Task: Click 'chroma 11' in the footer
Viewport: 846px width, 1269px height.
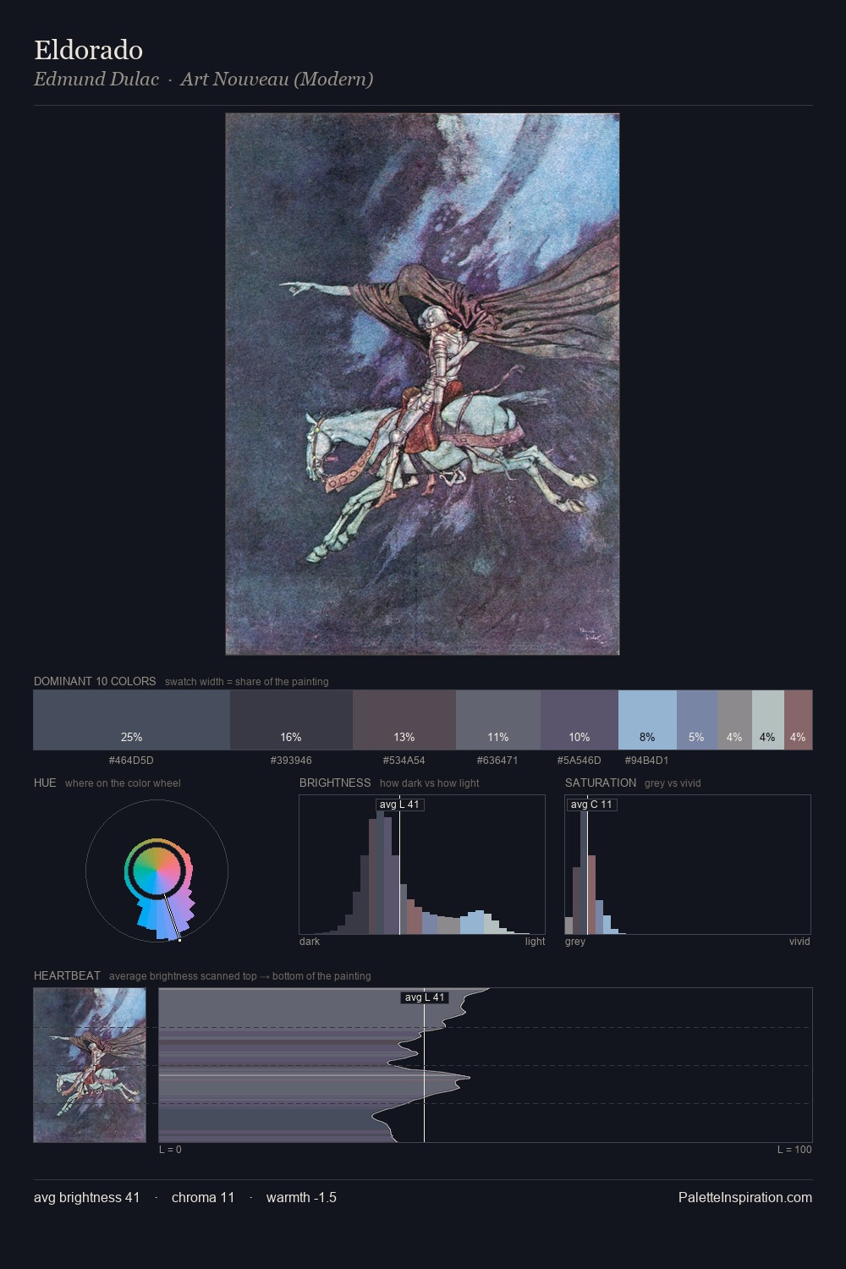Action: tap(203, 1197)
